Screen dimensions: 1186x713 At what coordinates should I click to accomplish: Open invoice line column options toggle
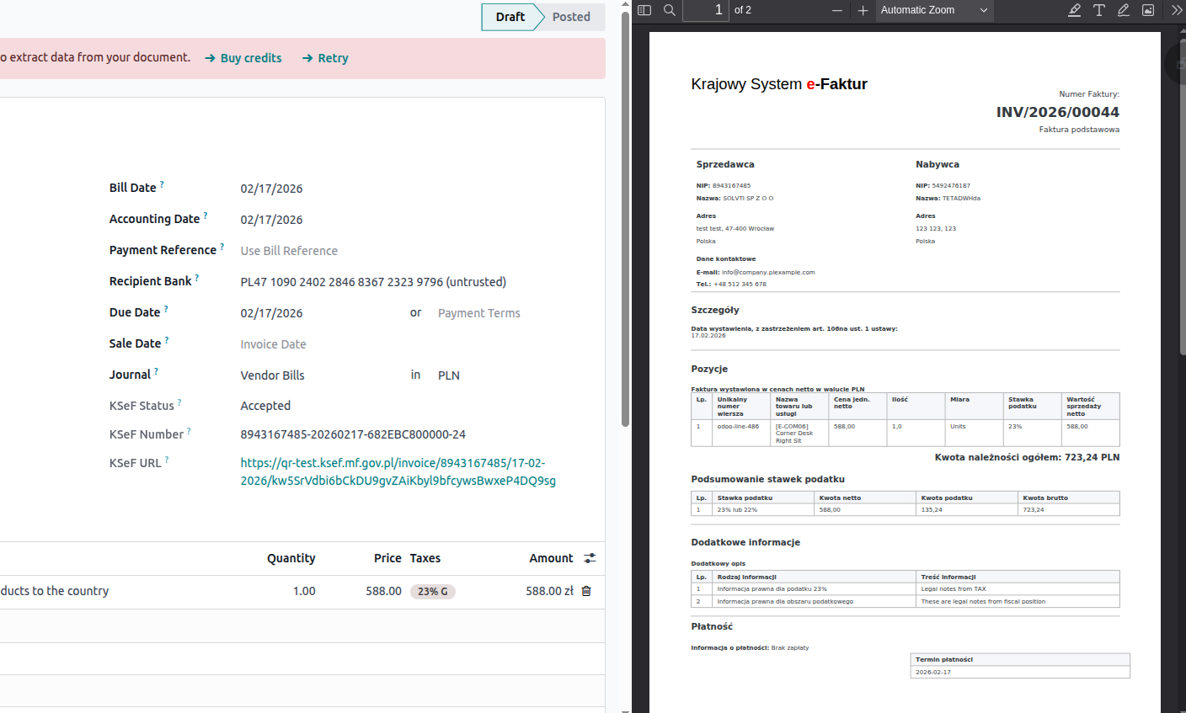point(590,558)
